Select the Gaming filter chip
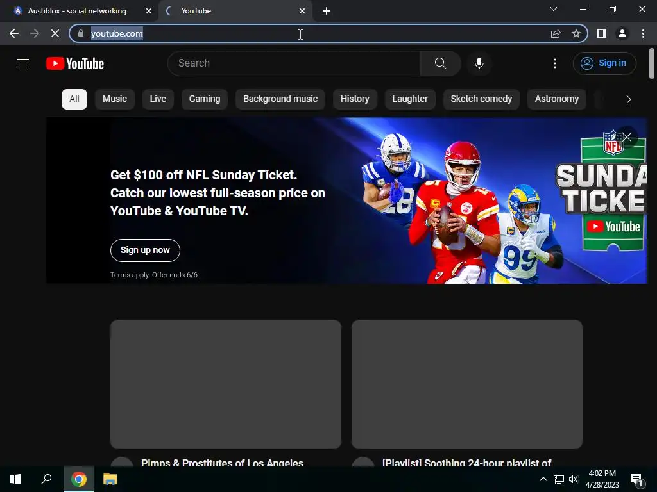Screen dimensions: 657x492 click(205, 99)
